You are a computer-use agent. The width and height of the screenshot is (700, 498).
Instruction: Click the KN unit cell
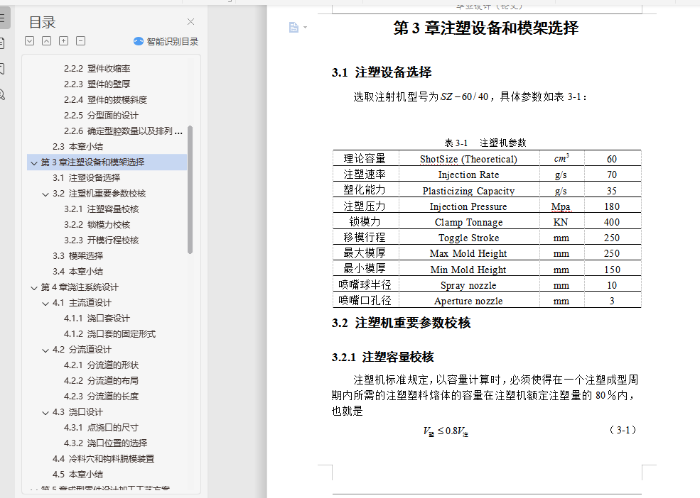point(561,222)
